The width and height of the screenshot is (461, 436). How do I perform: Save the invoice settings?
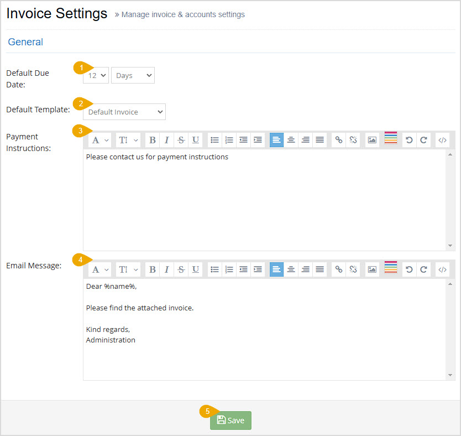pos(230,421)
